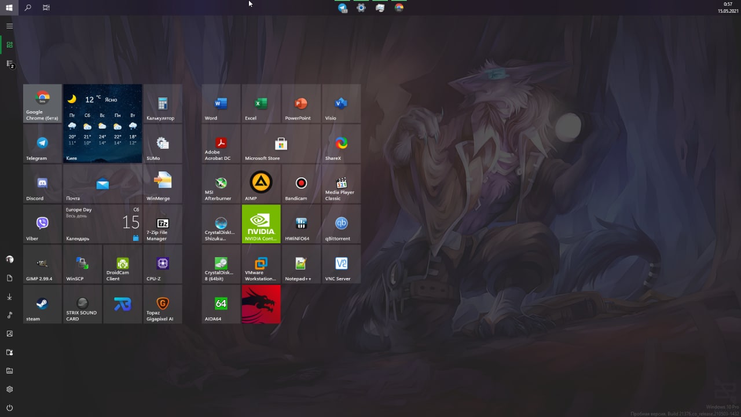Open the Music folder shortcut

pos(9,315)
